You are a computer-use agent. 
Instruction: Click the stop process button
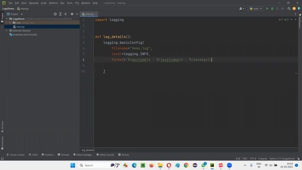[282, 8]
